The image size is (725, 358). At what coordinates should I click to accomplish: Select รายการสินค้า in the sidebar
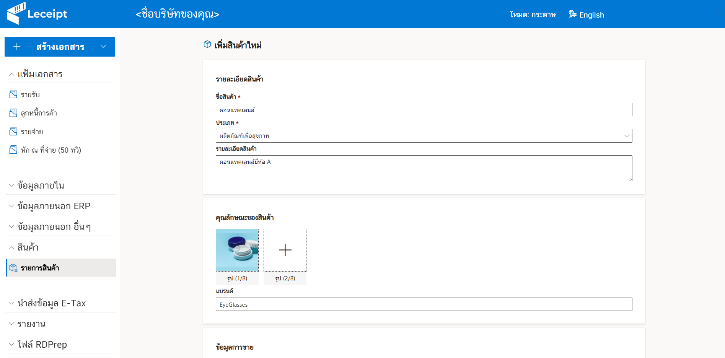point(61,268)
